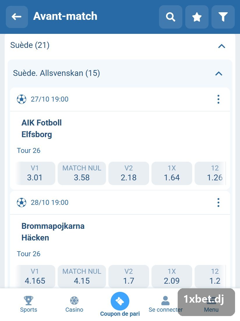The height and width of the screenshot is (321, 240).
Task: Open the Menu tab
Action: [211, 304]
